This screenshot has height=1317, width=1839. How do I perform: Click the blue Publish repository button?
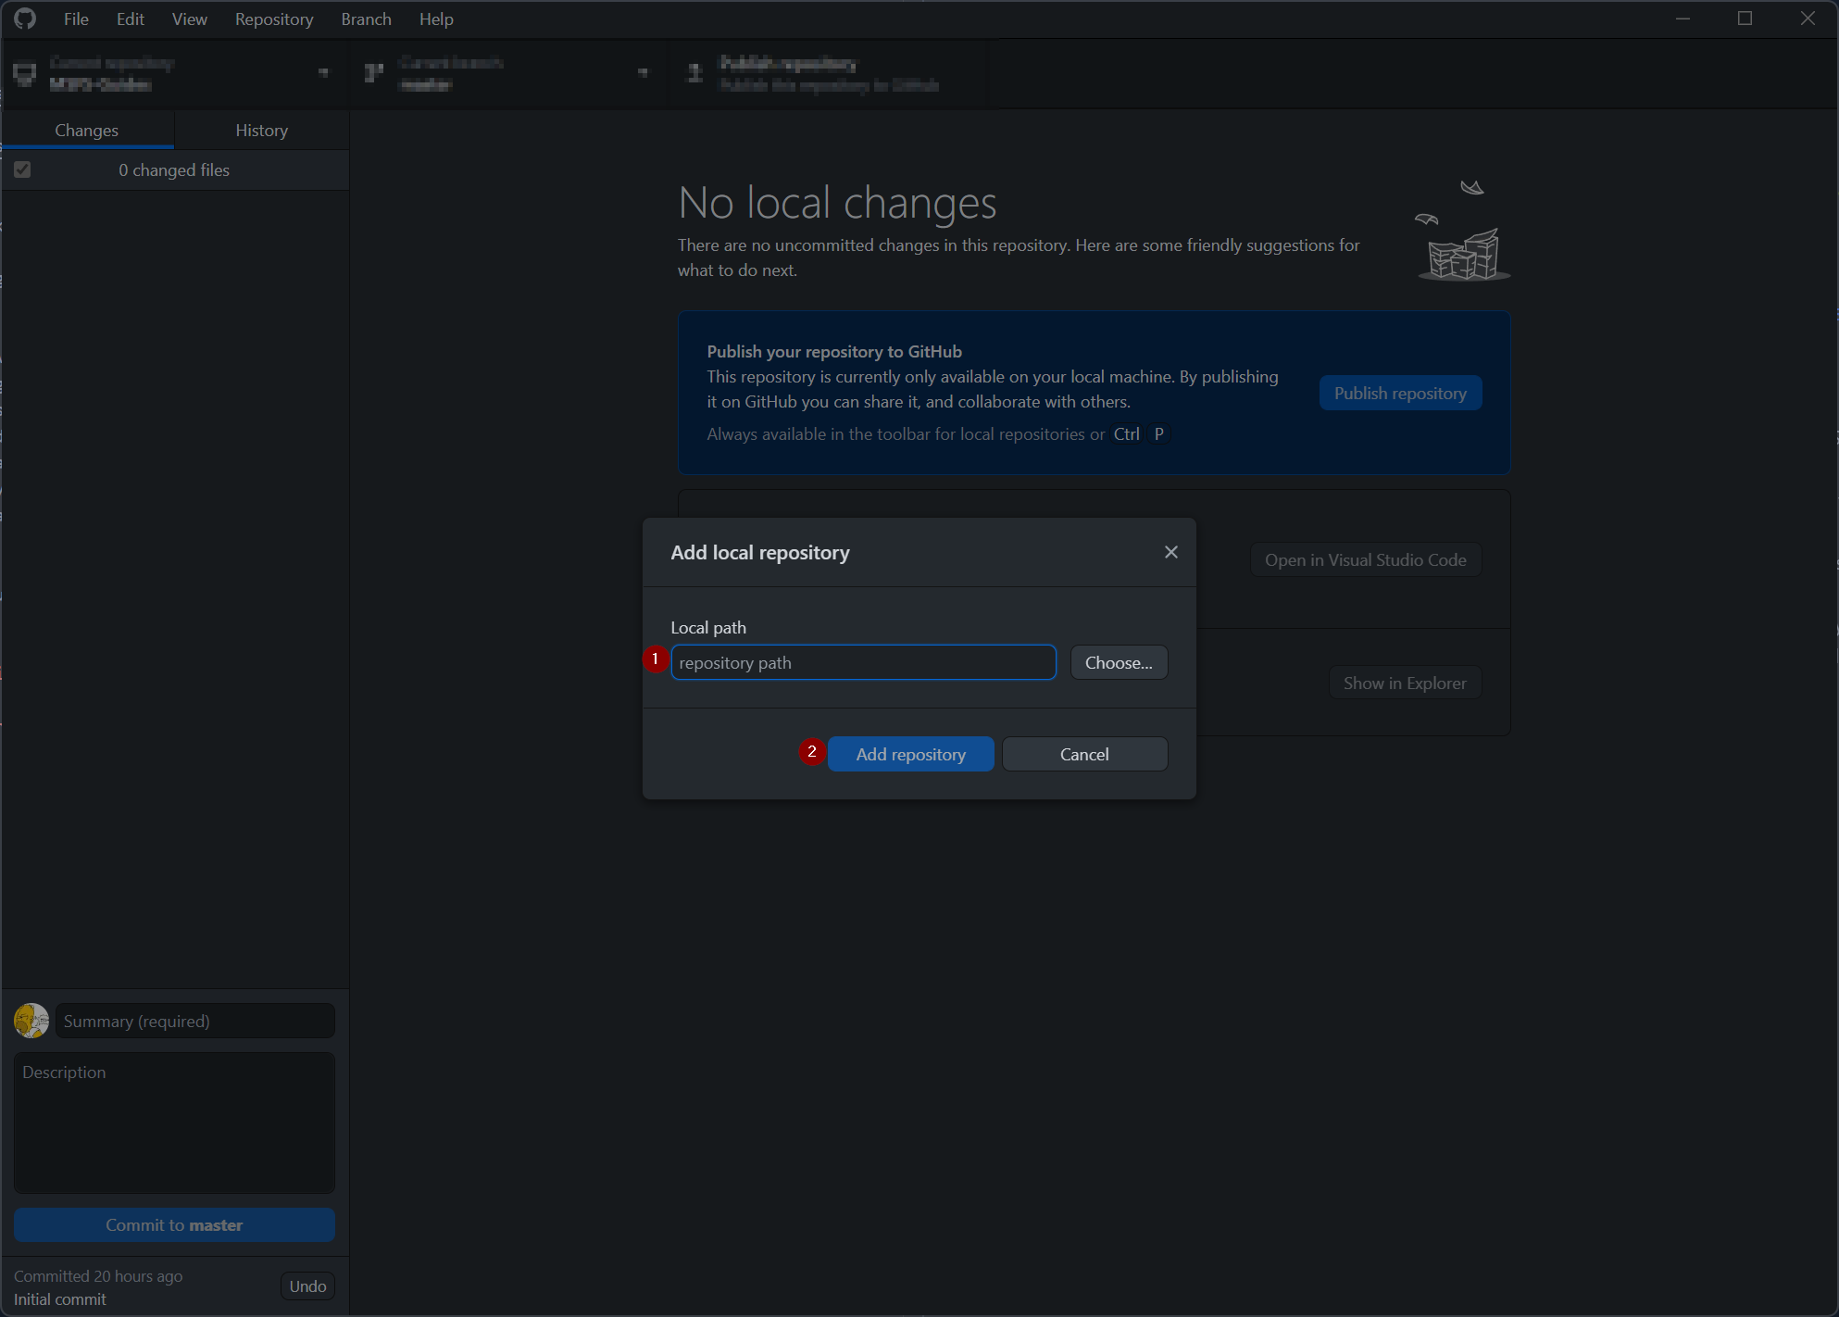(x=1400, y=393)
